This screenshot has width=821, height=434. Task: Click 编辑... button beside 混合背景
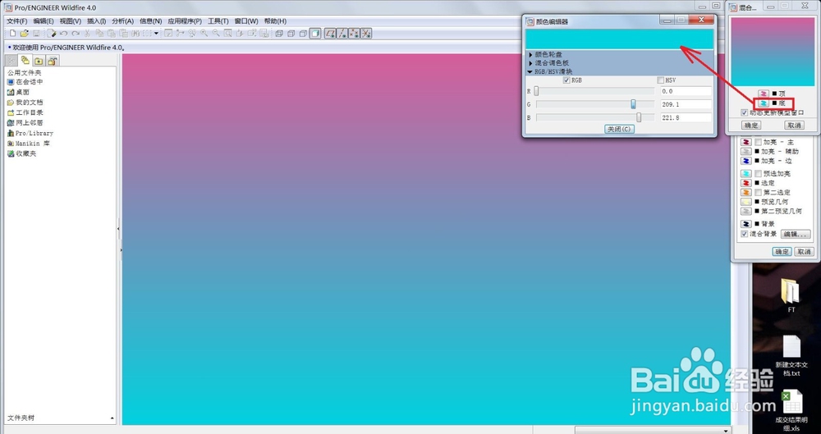pyautogui.click(x=796, y=234)
